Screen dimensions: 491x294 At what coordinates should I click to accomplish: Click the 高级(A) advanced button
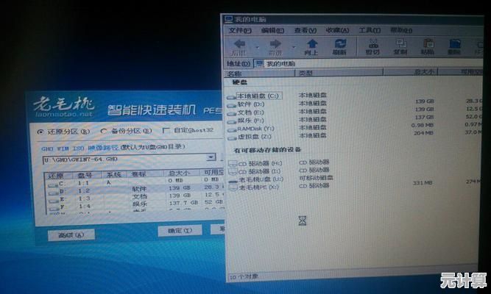pyautogui.click(x=71, y=235)
